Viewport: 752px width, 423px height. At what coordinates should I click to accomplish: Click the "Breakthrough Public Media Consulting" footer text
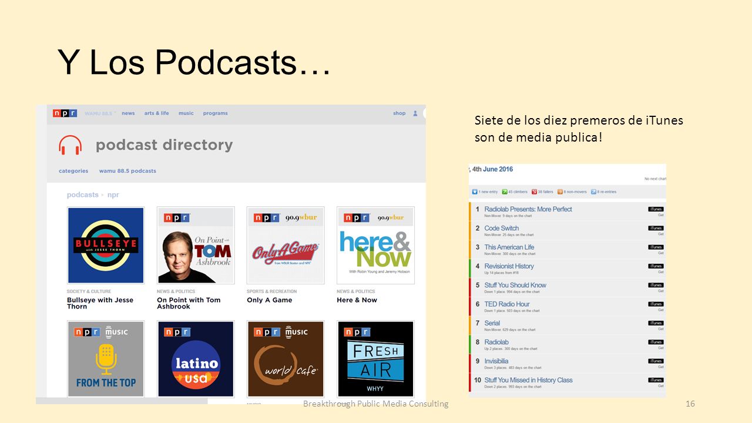tap(375, 404)
